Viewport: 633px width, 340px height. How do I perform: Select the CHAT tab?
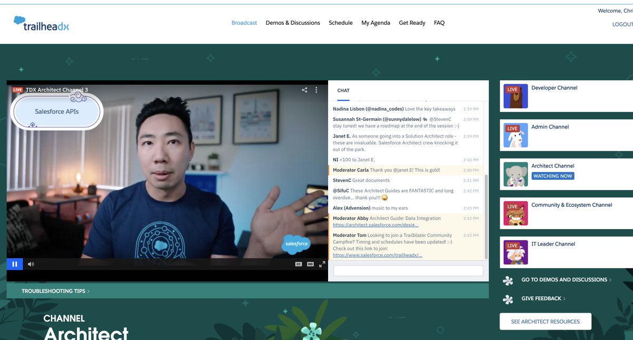tap(343, 91)
